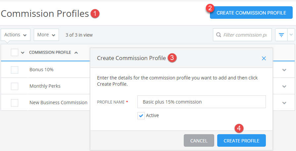This screenshot has width=296, height=151.
Task: Open the More dropdown menu
Action: 46,35
